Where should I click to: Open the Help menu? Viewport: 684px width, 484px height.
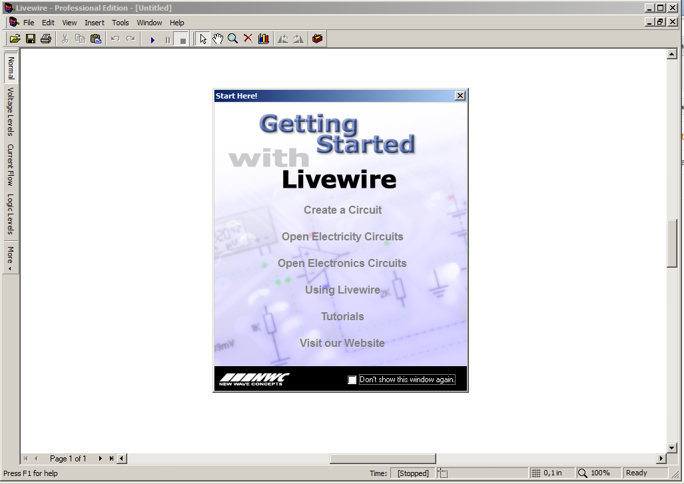[x=176, y=23]
